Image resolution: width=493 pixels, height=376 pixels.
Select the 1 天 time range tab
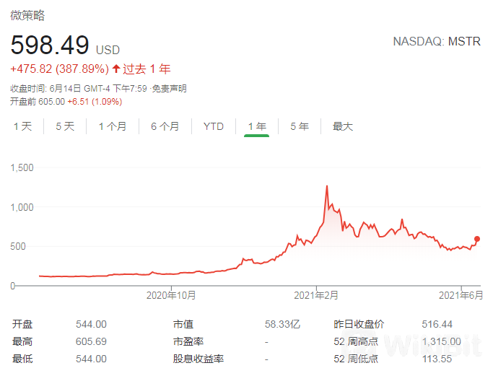22,126
